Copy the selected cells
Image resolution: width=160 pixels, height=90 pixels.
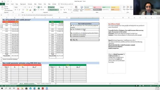click(6, 8)
